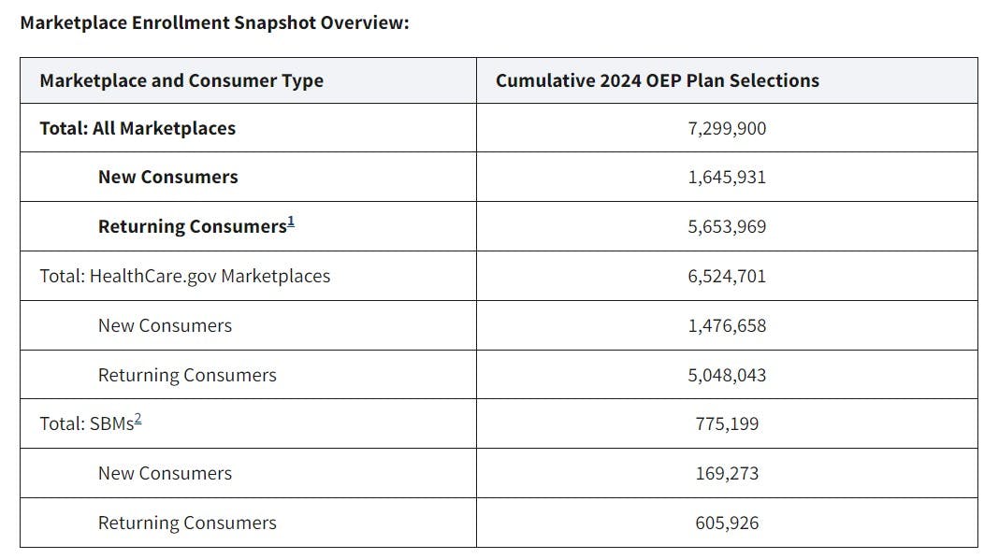
Task: Click the Marketplace Enrollment Snapshot Overview heading
Action: tap(214, 22)
